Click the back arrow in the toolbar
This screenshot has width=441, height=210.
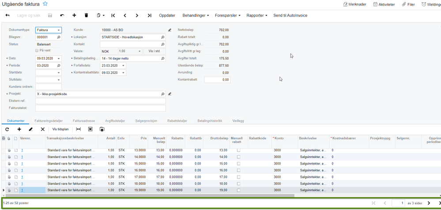click(8, 15)
